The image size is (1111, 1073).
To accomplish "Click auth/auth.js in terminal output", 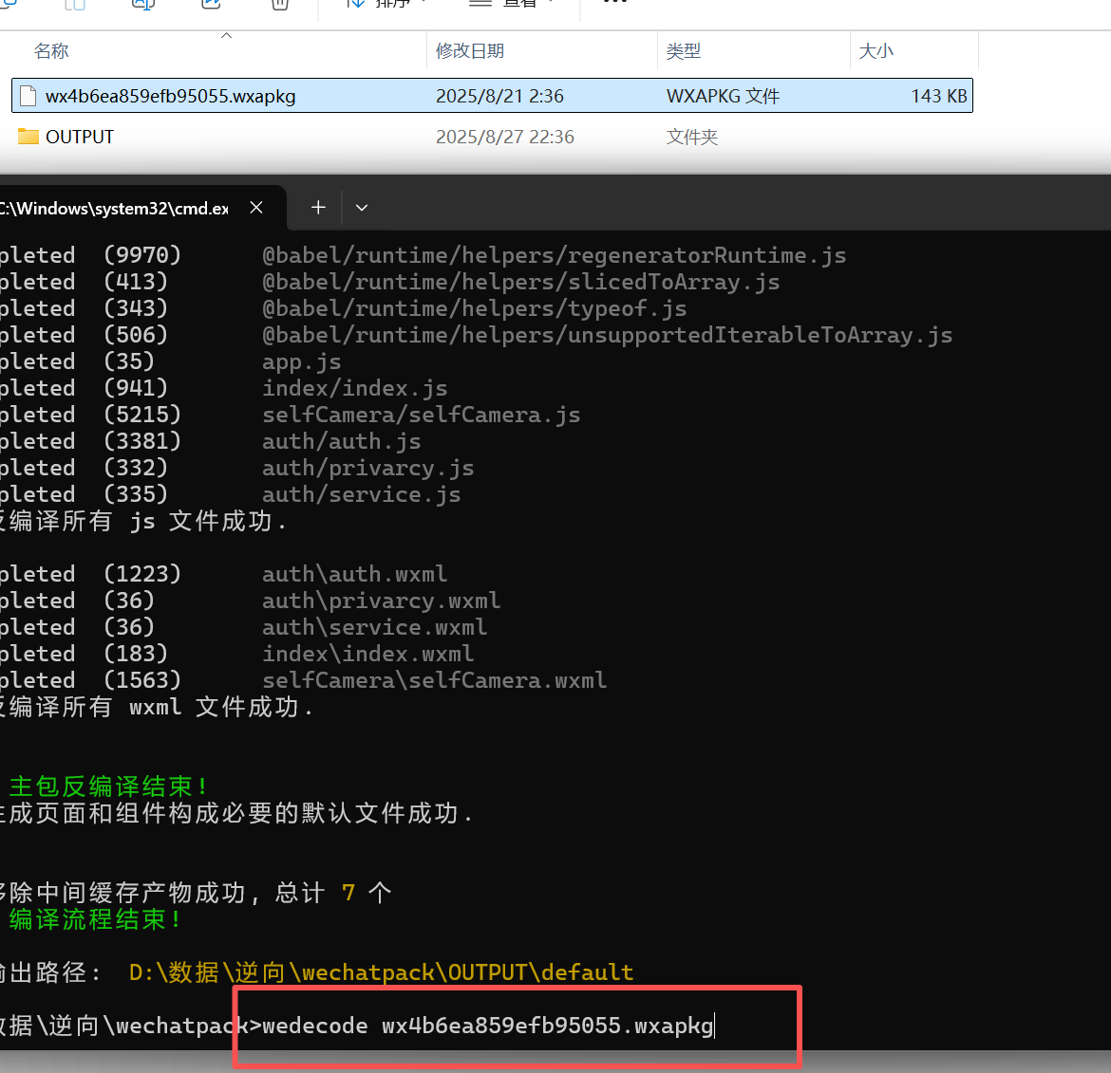I will 342,441.
